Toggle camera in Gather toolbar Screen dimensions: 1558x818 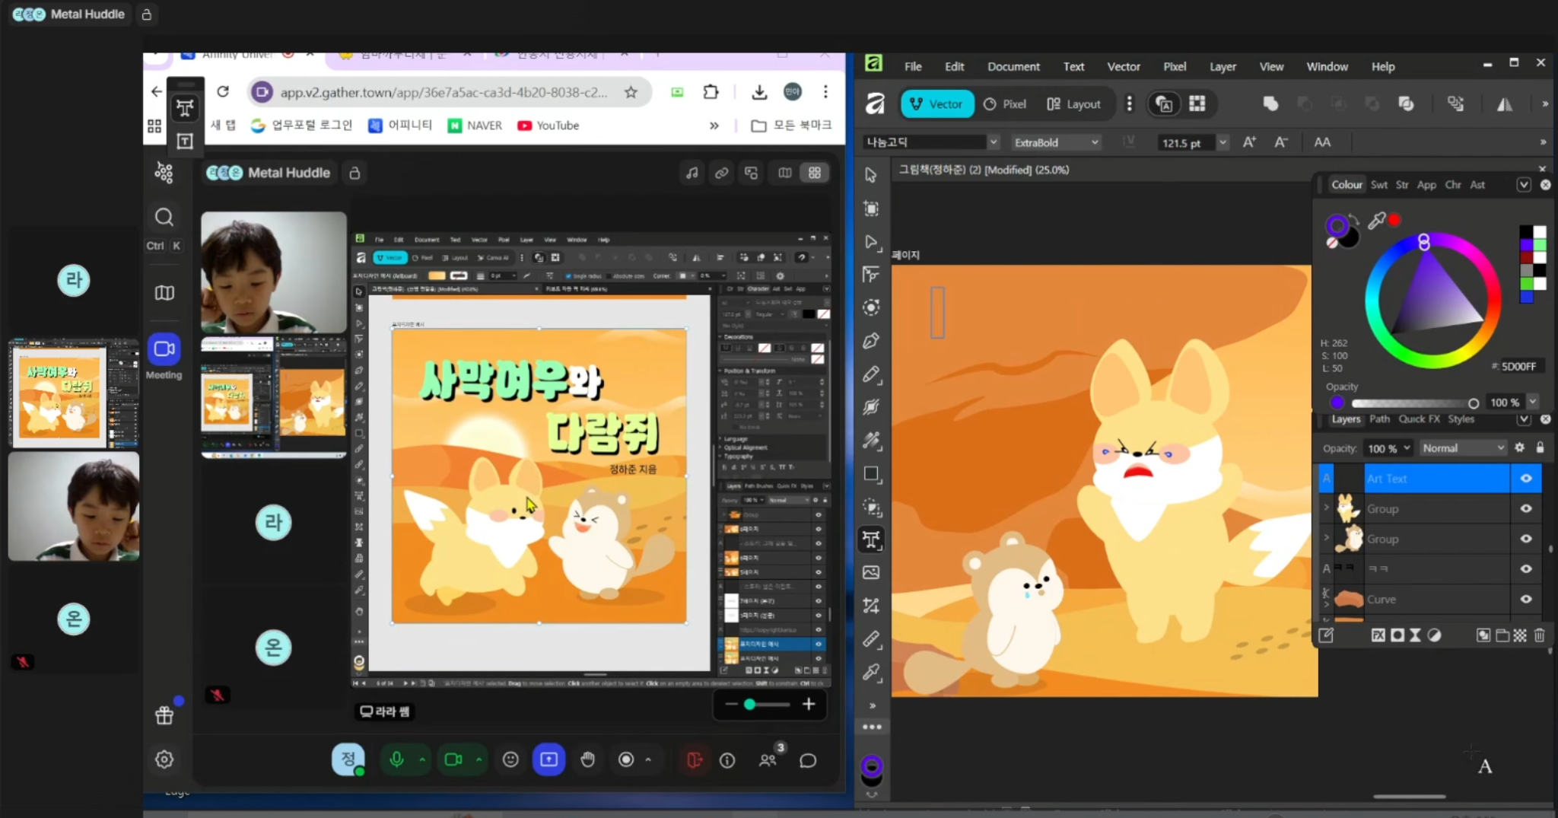[453, 759]
